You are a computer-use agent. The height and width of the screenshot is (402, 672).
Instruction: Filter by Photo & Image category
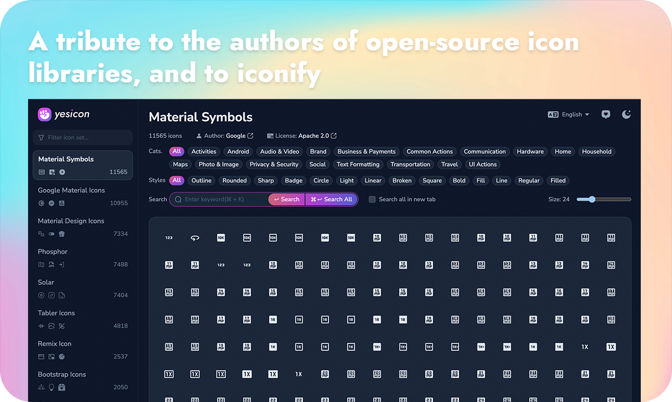pyautogui.click(x=219, y=165)
